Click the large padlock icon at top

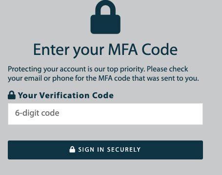click(x=105, y=17)
